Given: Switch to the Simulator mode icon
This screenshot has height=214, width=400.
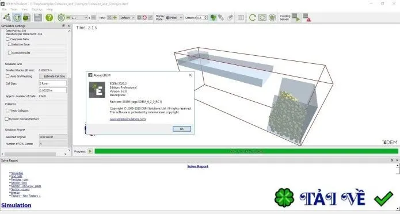Looking at the screenshot, I should pyautogui.click(x=17, y=17).
